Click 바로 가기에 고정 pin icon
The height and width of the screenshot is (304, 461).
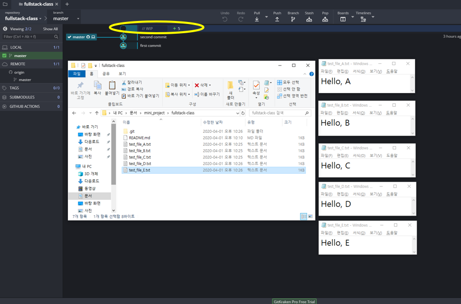click(x=80, y=85)
